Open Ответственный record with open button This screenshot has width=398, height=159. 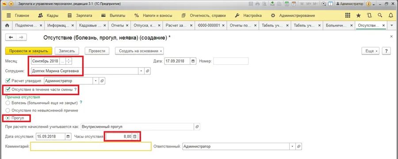[299, 146]
